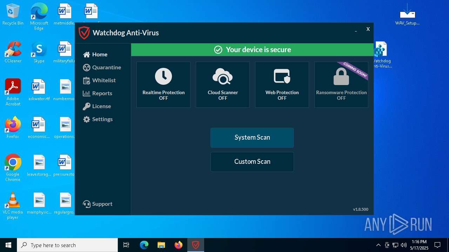Image resolution: width=449 pixels, height=252 pixels.
Task: Click the 'Your device is secure' banner text
Action: pos(259,50)
